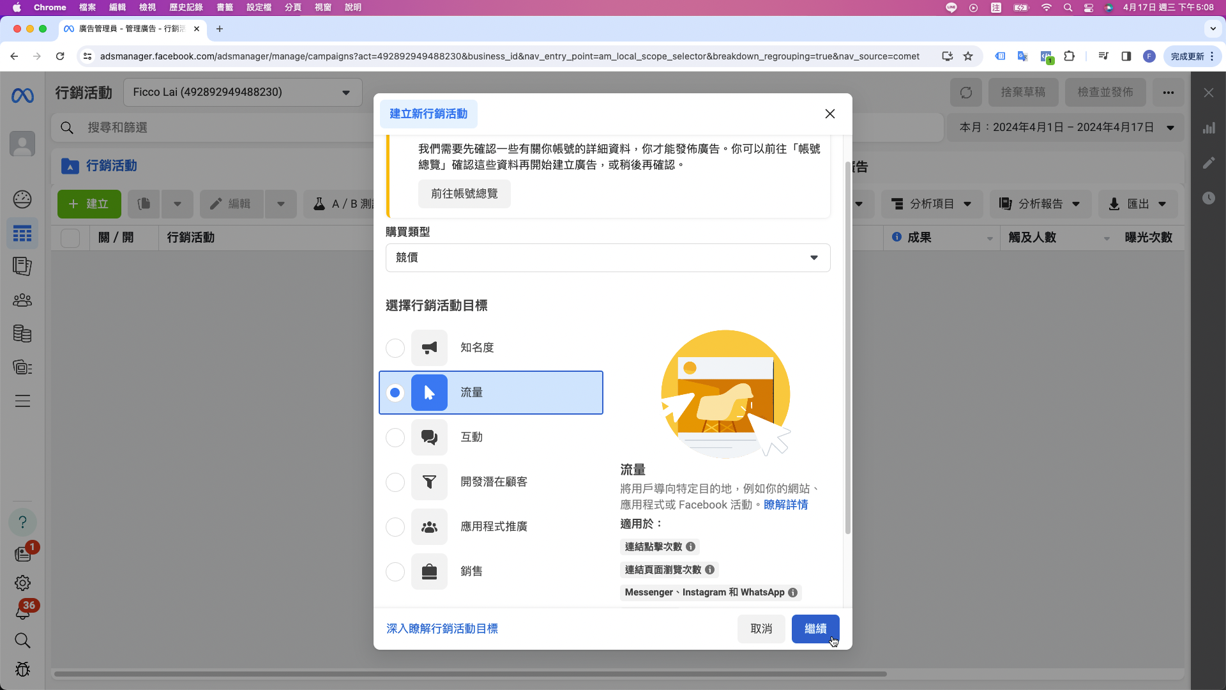Open the Ficco Lai account selector dropdown
The height and width of the screenshot is (690, 1226).
[243, 93]
